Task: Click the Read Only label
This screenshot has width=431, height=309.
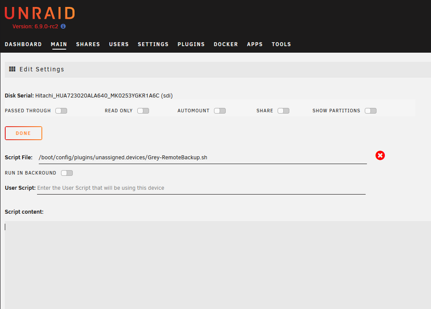Action: click(x=119, y=111)
